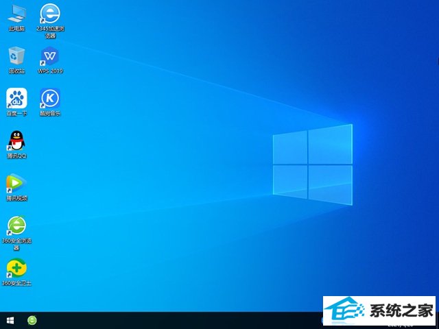Click the Windows logo on the wallpaper
Viewport: 439px width, 329px height.
313,164
